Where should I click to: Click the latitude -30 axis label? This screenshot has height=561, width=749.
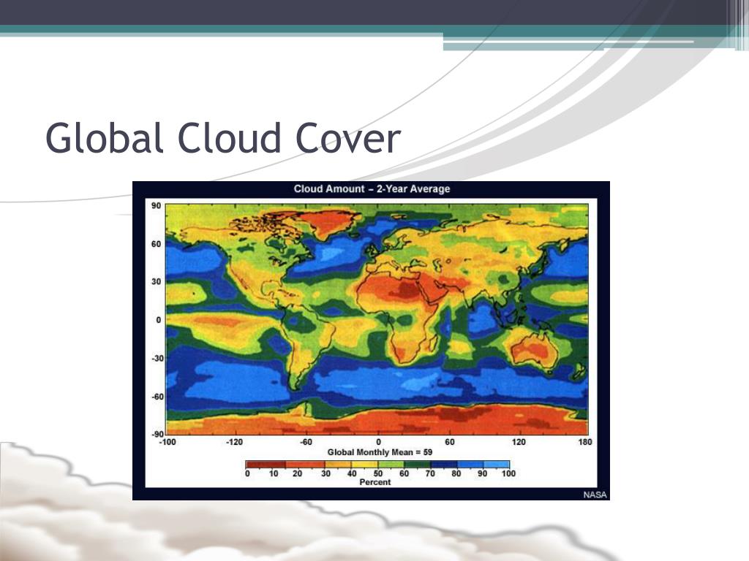pyautogui.click(x=157, y=358)
